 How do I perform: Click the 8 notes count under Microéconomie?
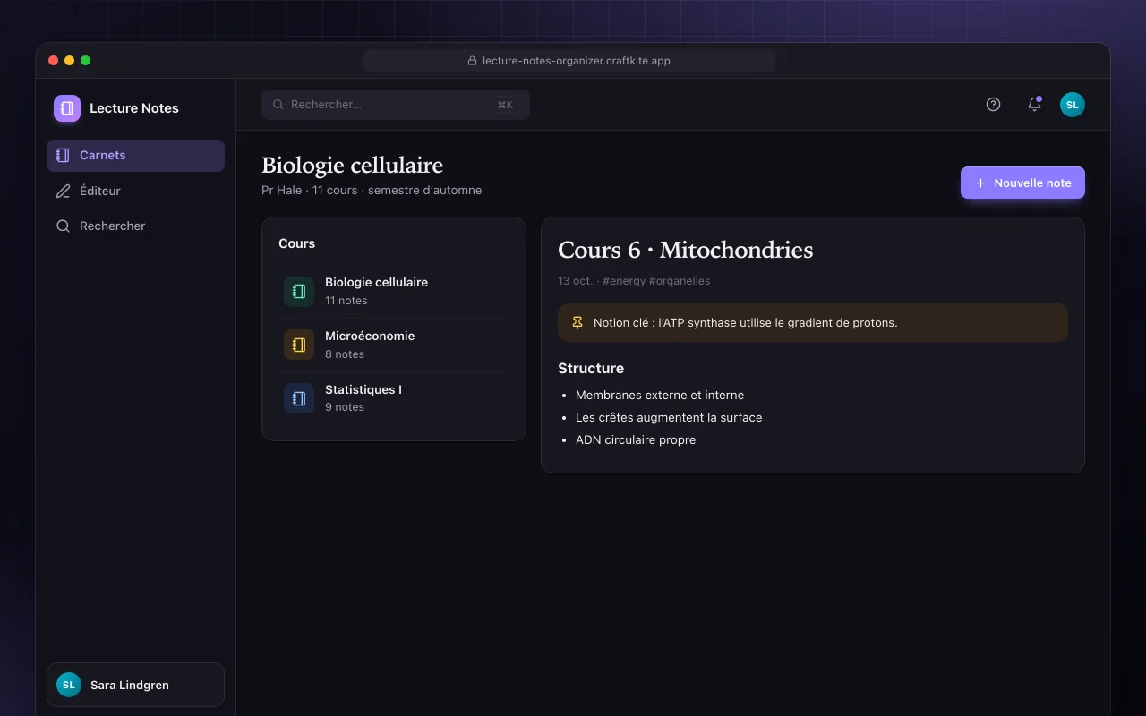345,354
